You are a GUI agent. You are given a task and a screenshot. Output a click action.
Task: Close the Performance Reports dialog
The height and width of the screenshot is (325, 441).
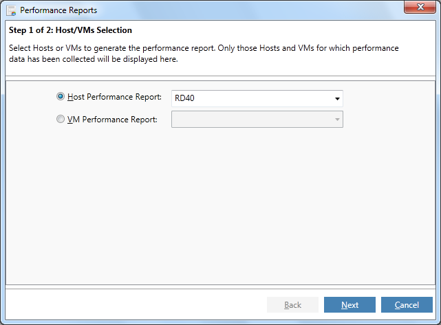coord(420,7)
